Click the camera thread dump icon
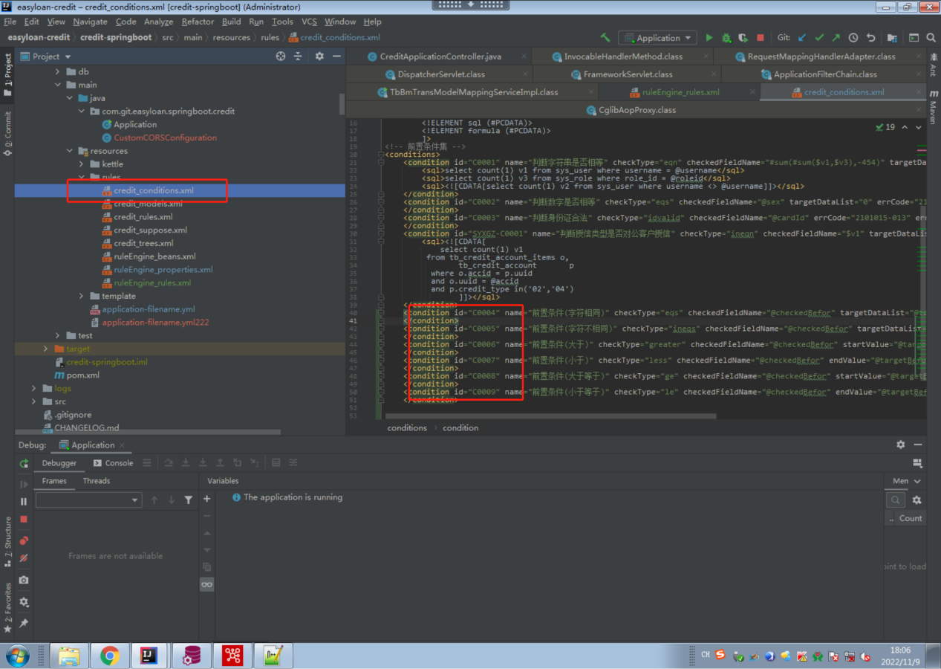 pyautogui.click(x=24, y=580)
